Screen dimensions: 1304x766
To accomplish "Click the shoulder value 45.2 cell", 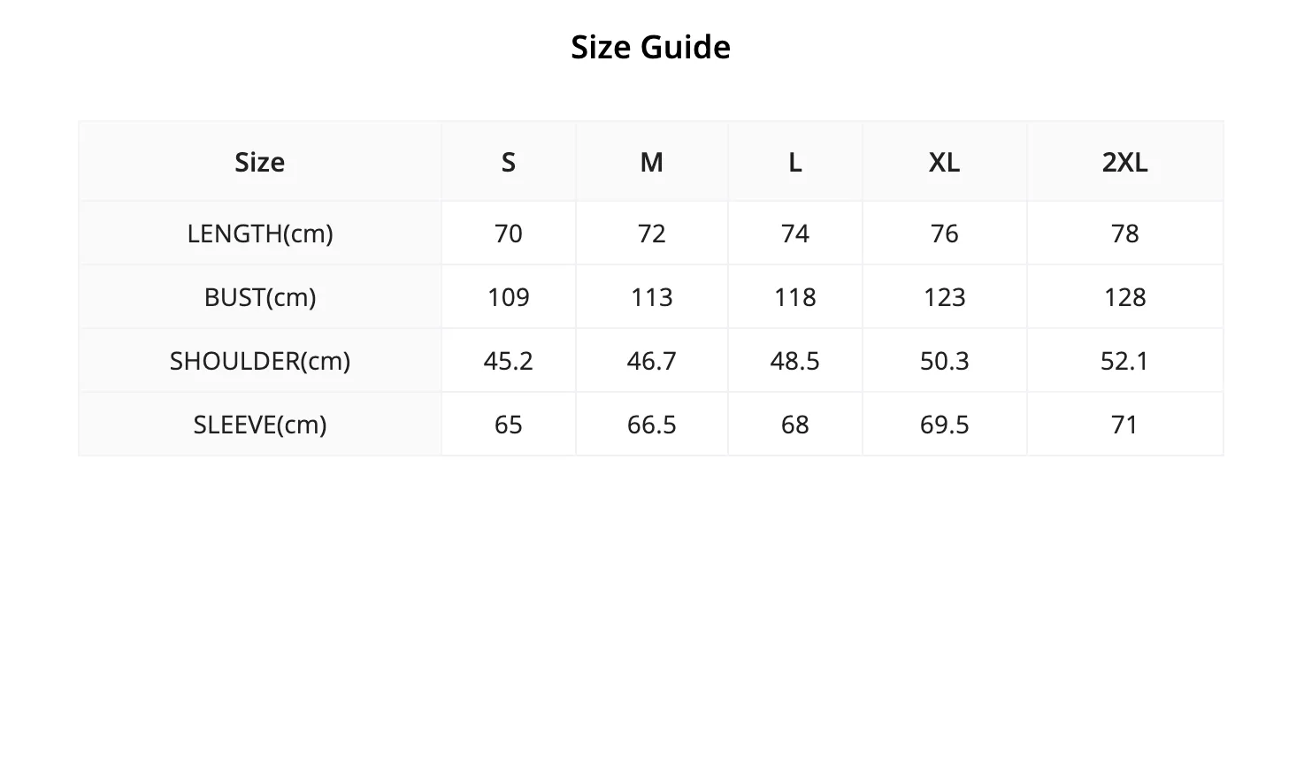I will (509, 361).
